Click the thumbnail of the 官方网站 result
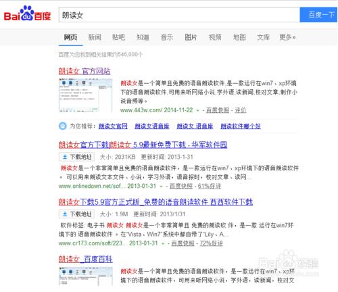Image resolution: width=338 pixels, height=292 pixels. tap(85, 95)
